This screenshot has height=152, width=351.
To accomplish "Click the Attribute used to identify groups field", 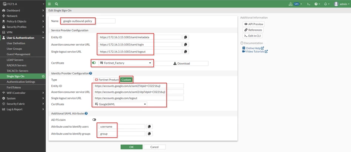I will click(x=122, y=134).
